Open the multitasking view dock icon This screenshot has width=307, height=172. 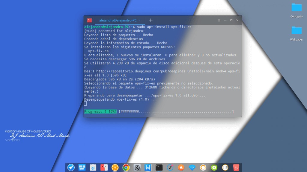pyautogui.click(x=82, y=168)
